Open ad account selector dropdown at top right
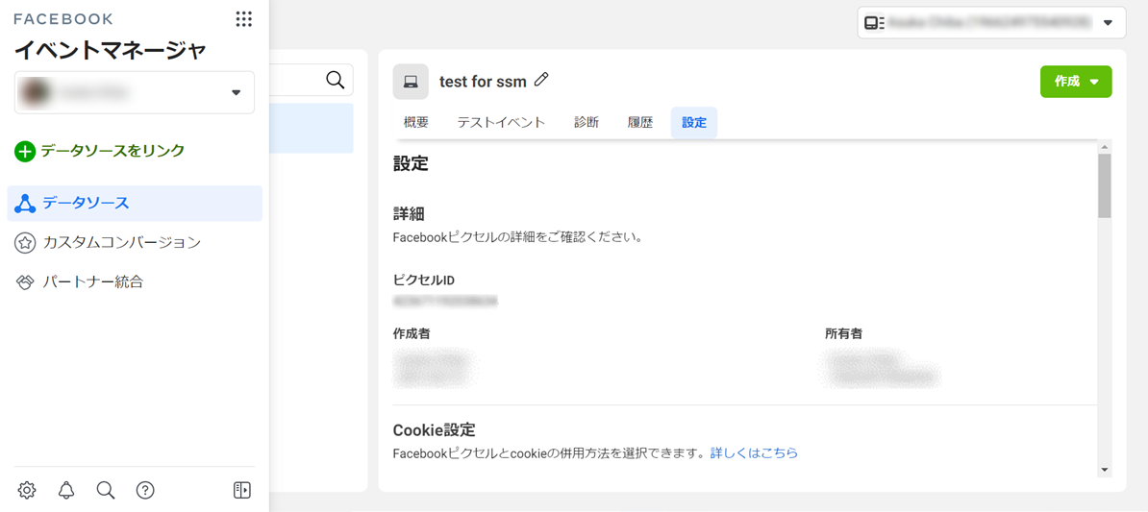1148x512 pixels. pos(992,23)
